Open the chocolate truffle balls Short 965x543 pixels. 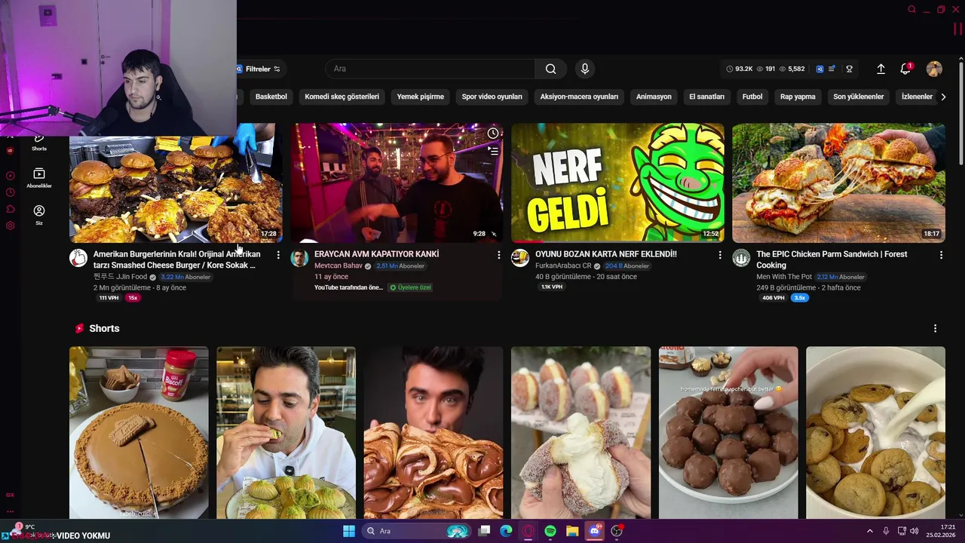coord(728,432)
